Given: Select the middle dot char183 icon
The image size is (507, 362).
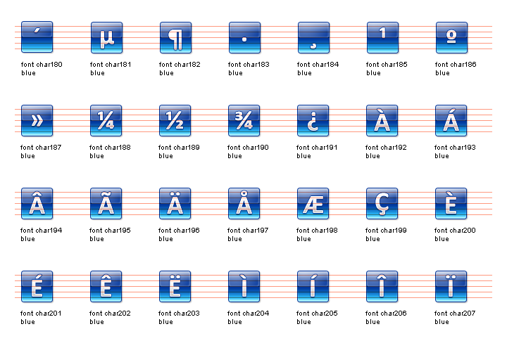Looking at the screenshot, I should (244, 37).
